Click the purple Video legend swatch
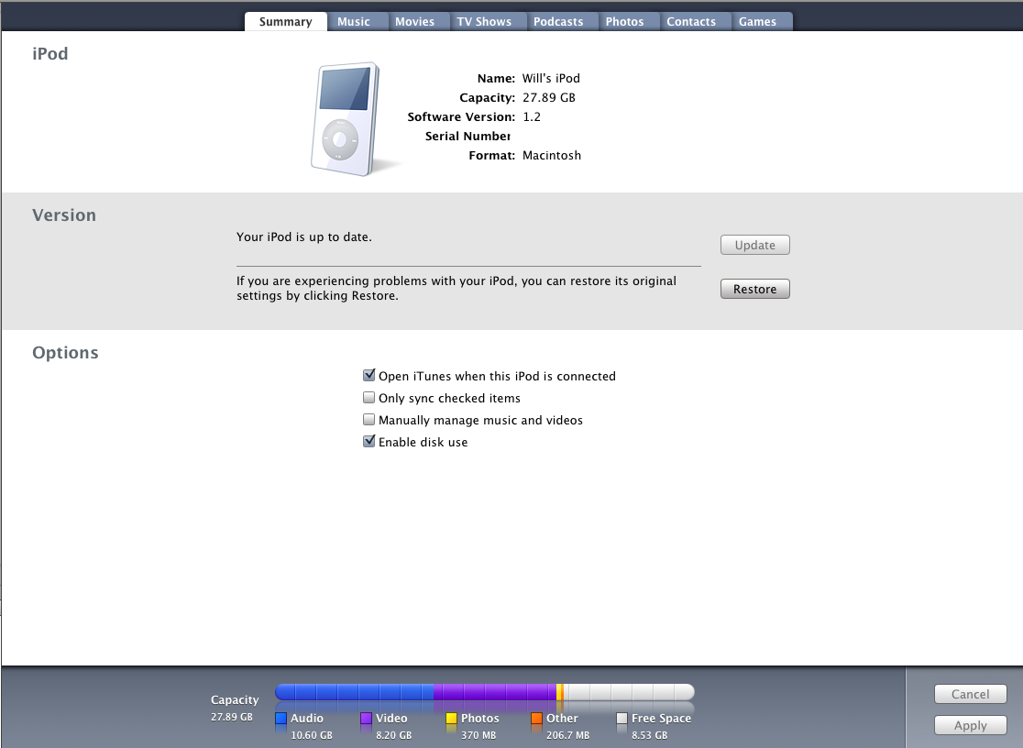Viewport: 1023px width, 748px height. tap(366, 718)
